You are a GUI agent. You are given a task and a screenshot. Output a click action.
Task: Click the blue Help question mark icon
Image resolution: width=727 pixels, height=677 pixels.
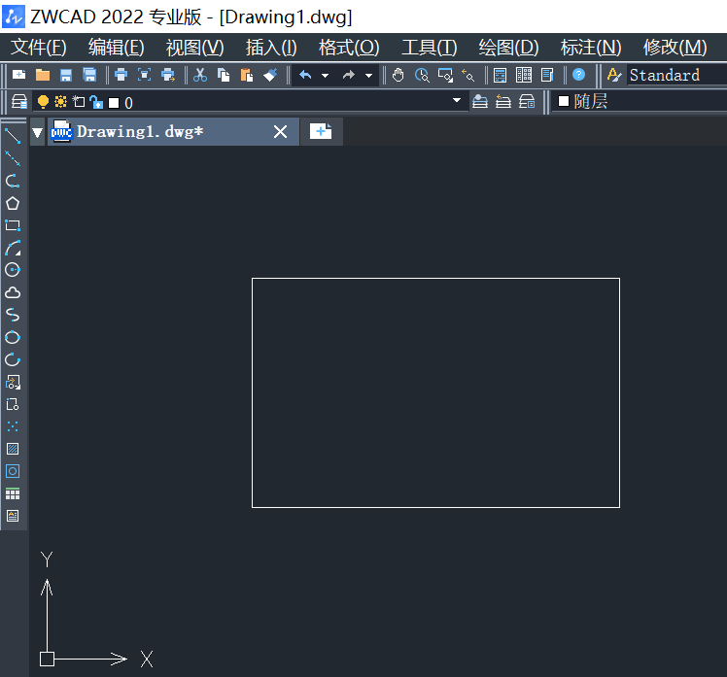tap(578, 74)
